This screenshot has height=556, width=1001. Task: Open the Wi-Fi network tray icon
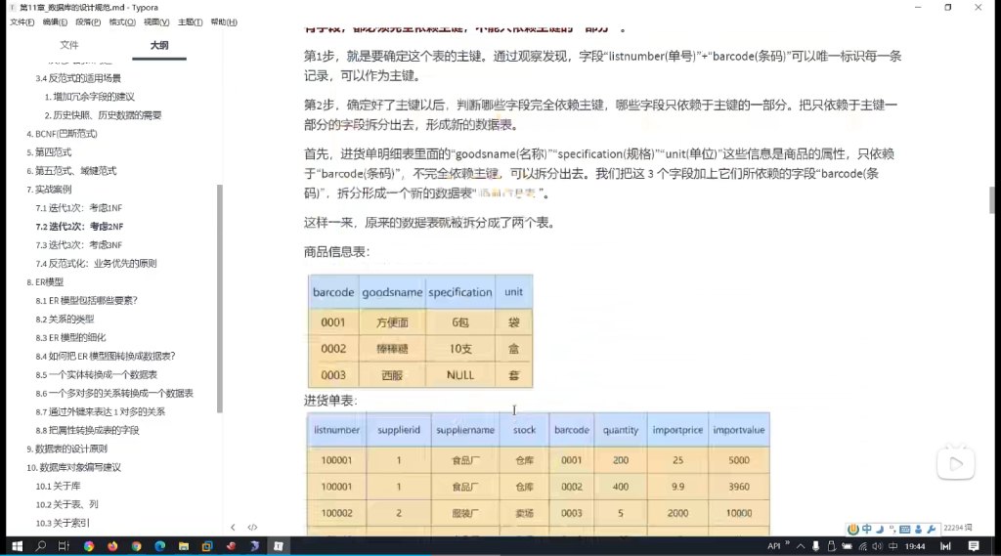[862, 546]
